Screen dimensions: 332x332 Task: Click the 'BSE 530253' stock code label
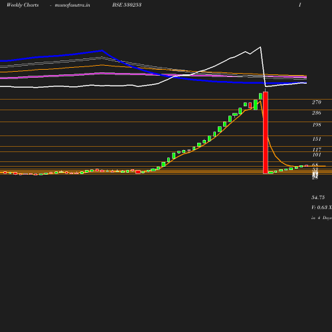tap(127, 5)
